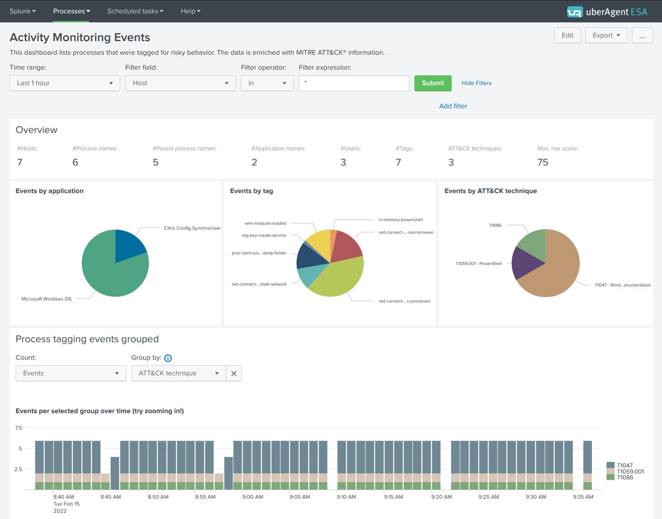Click the 9:00 AM axis tick label
Viewport: 662px width, 519px height.
(252, 497)
